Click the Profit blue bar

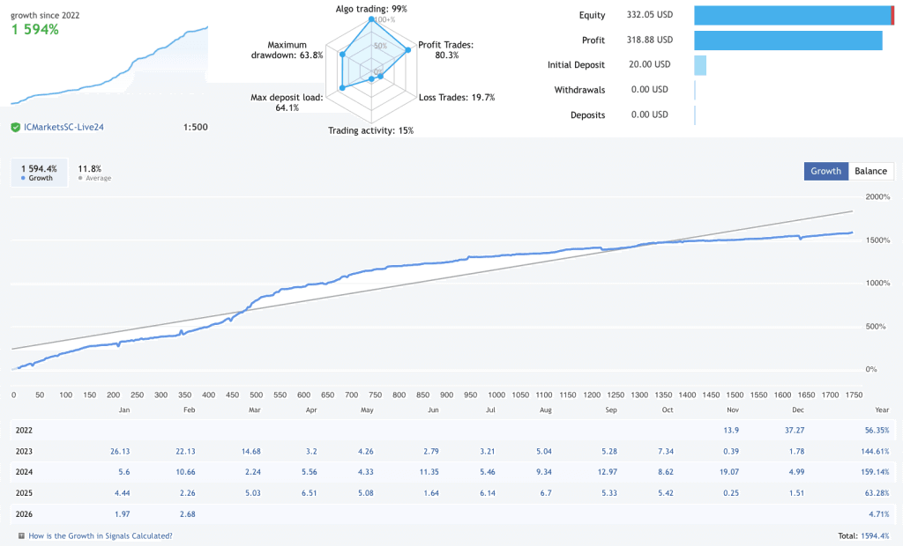[x=787, y=41]
